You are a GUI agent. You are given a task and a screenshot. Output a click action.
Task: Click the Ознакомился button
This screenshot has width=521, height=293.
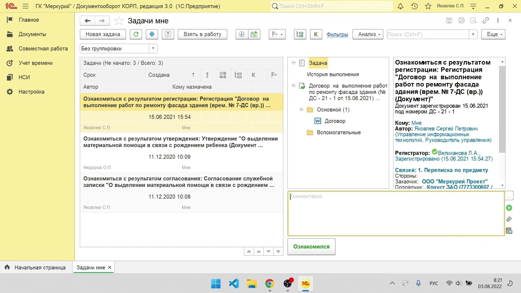(x=311, y=247)
